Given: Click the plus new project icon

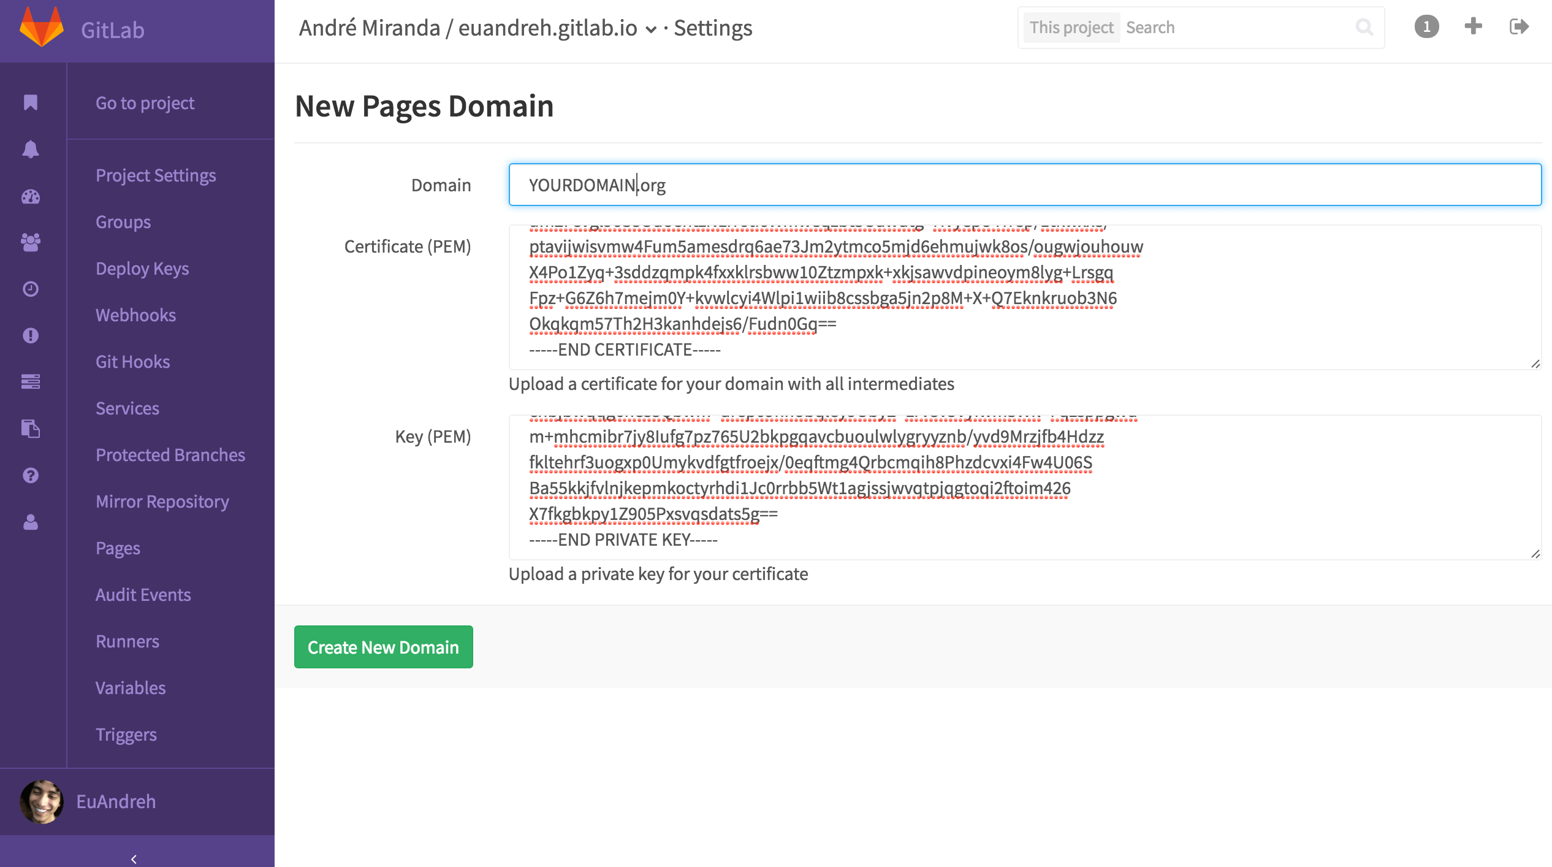Looking at the screenshot, I should [x=1474, y=26].
